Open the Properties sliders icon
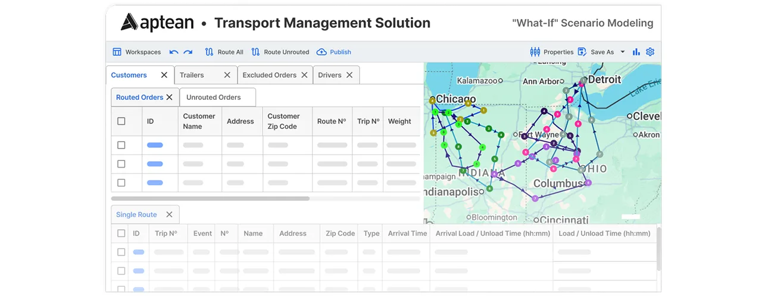This screenshot has width=765, height=297. coord(535,52)
